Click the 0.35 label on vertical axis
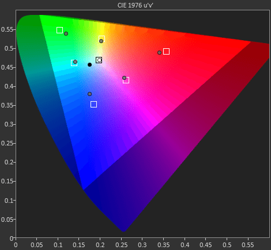The width and height of the screenshot is (271, 250). coord(7,105)
